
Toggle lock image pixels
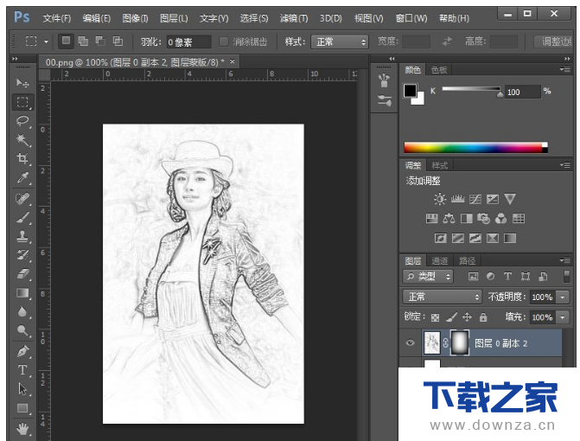[451, 317]
